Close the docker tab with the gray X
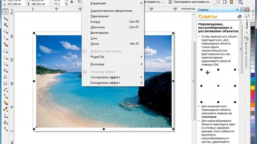 pyautogui.click(x=247, y=32)
